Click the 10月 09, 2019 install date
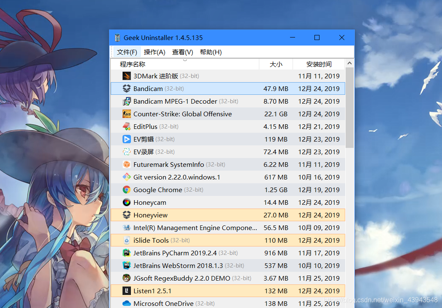 coord(319,228)
